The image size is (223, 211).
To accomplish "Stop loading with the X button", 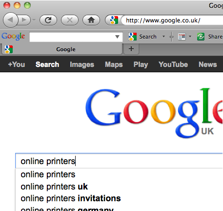I will 70,20.
